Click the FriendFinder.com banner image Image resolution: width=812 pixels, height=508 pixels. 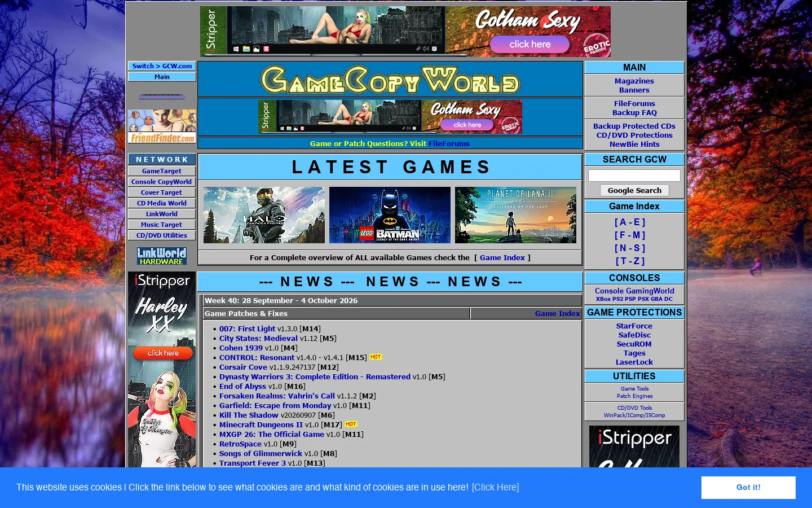click(x=162, y=126)
